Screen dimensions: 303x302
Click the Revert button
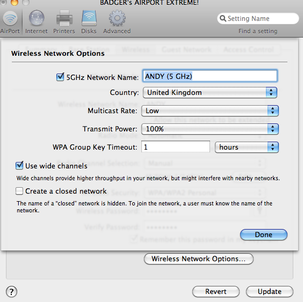click(x=216, y=292)
